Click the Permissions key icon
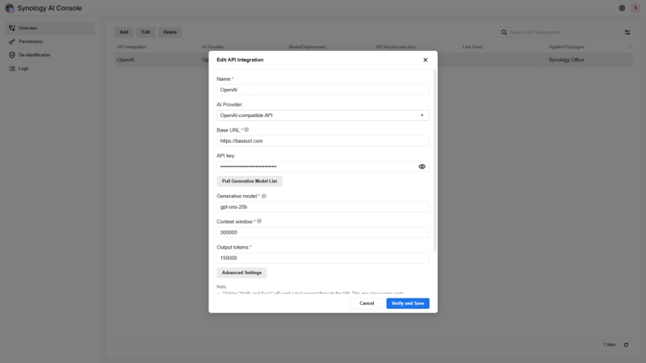The height and width of the screenshot is (363, 646). pos(12,42)
